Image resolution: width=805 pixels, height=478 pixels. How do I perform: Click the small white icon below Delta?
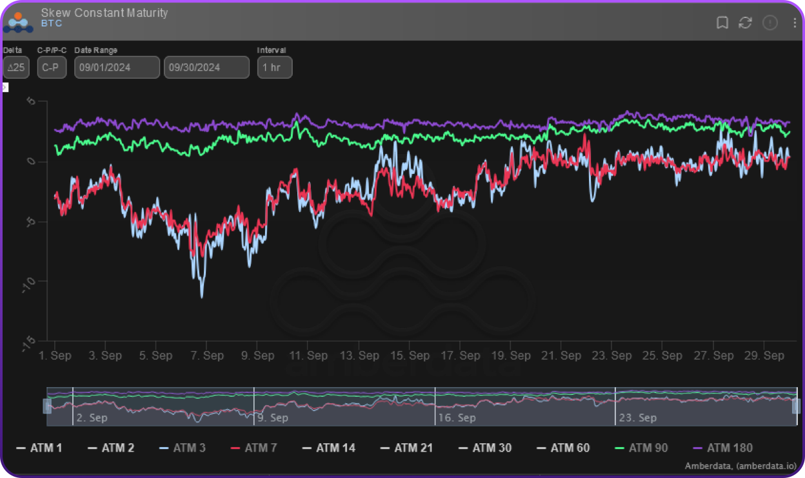5,87
